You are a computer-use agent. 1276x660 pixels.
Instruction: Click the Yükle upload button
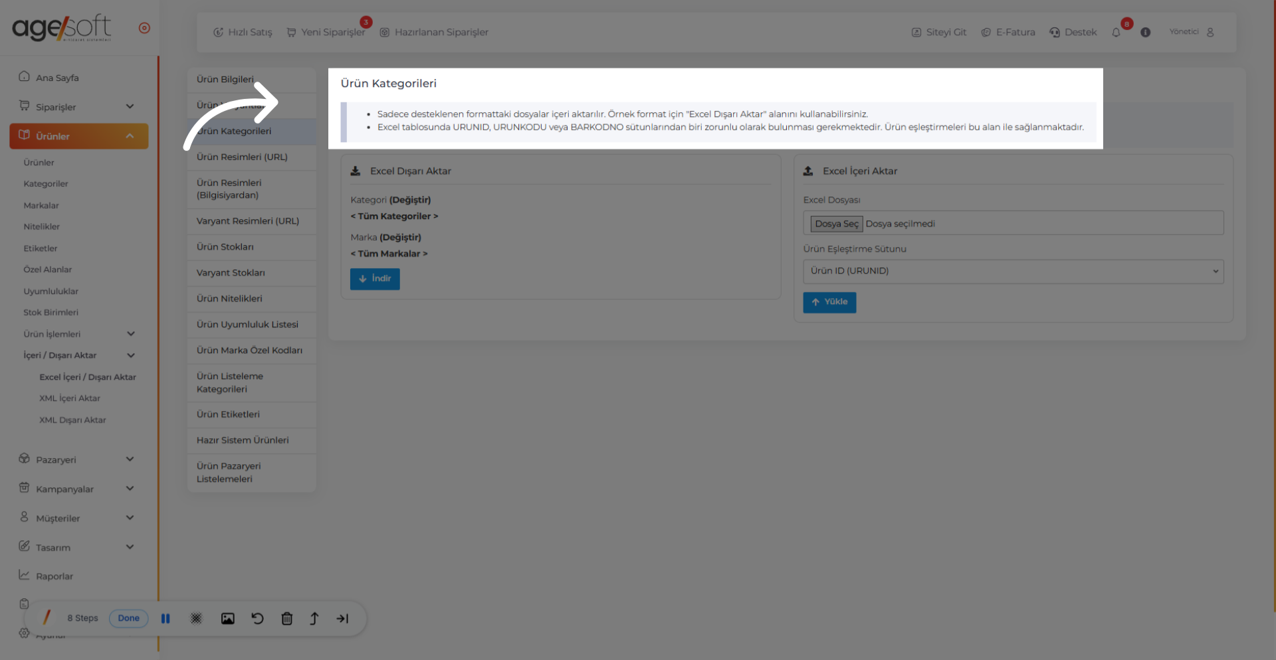829,302
